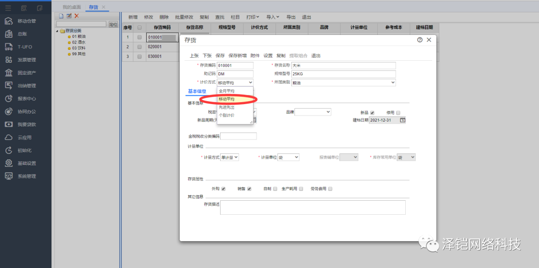Open the 建档日期 calendar picker icon
The width and height of the screenshot is (539, 268).
[403, 120]
